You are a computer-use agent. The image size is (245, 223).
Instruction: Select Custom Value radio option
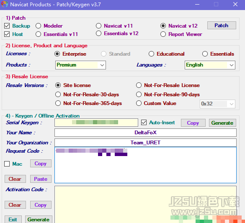click(139, 103)
